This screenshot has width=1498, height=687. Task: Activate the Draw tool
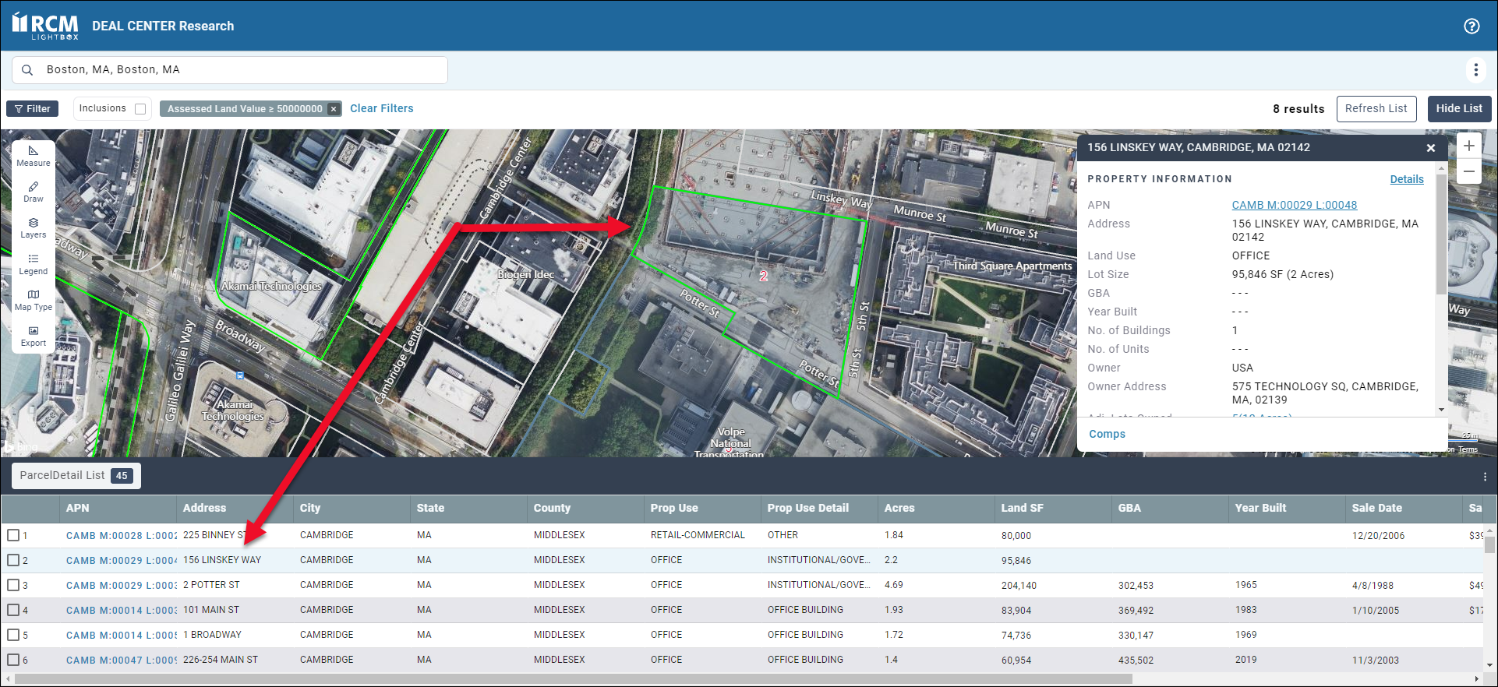point(33,192)
